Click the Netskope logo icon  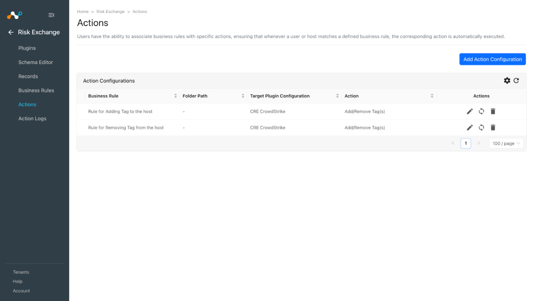15,15
